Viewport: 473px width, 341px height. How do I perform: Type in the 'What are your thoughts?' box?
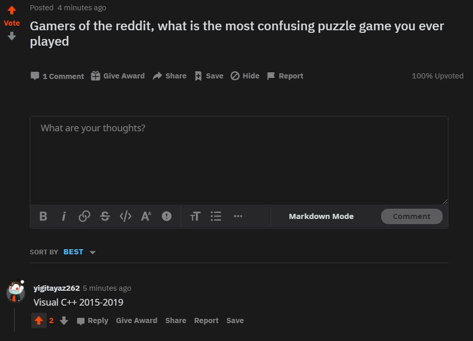[x=239, y=159]
